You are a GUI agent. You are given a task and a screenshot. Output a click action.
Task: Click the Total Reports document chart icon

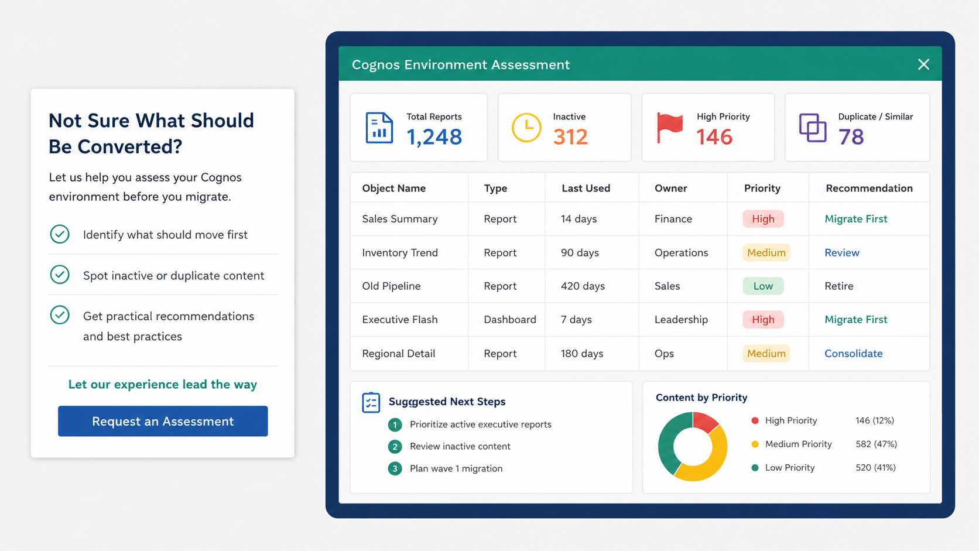point(379,128)
